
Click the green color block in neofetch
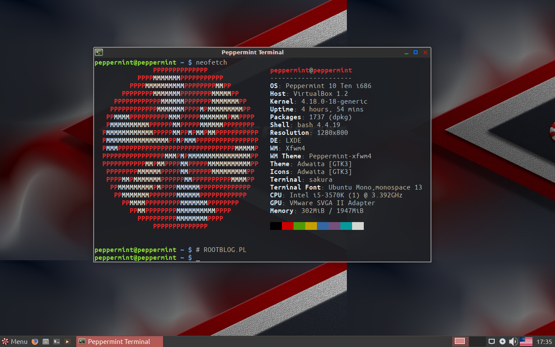click(299, 226)
